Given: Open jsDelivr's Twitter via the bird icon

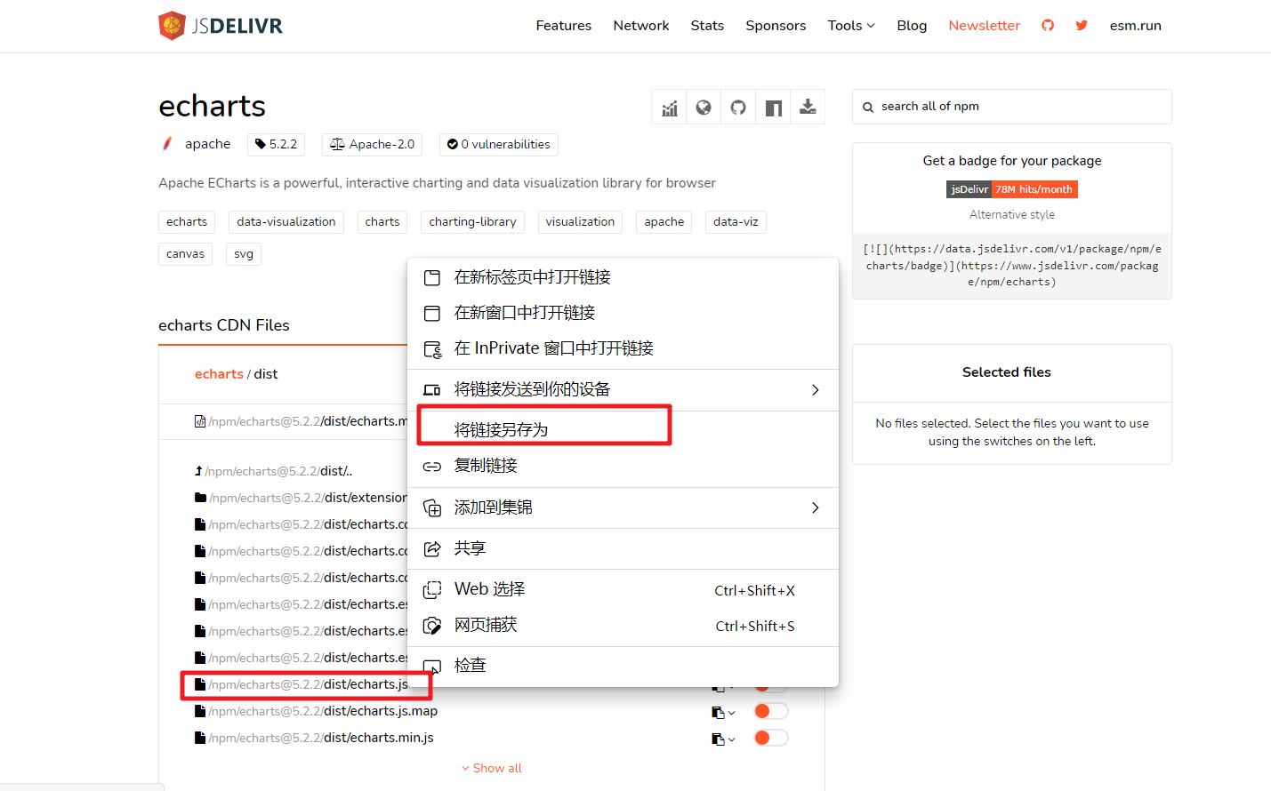Looking at the screenshot, I should coord(1081,26).
